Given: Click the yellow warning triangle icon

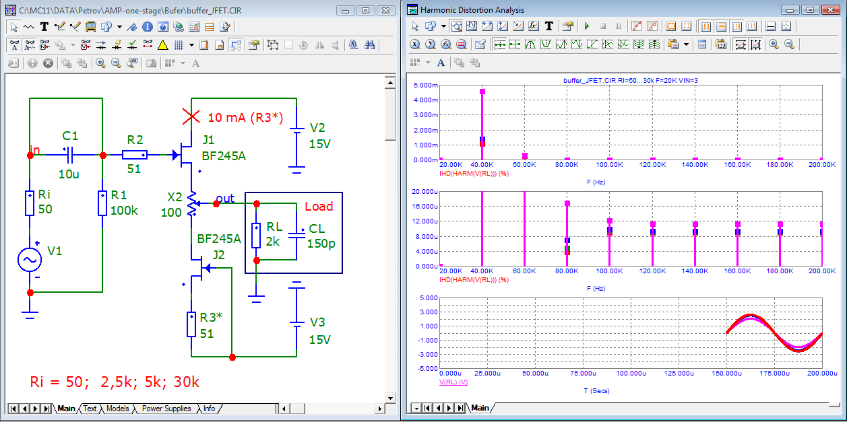Looking at the screenshot, I should pos(162,45).
